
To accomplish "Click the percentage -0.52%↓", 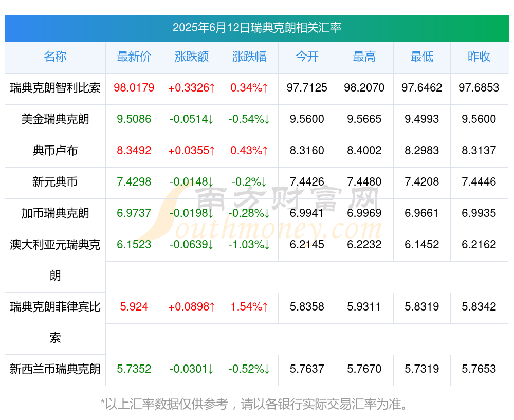I will click(x=249, y=369).
